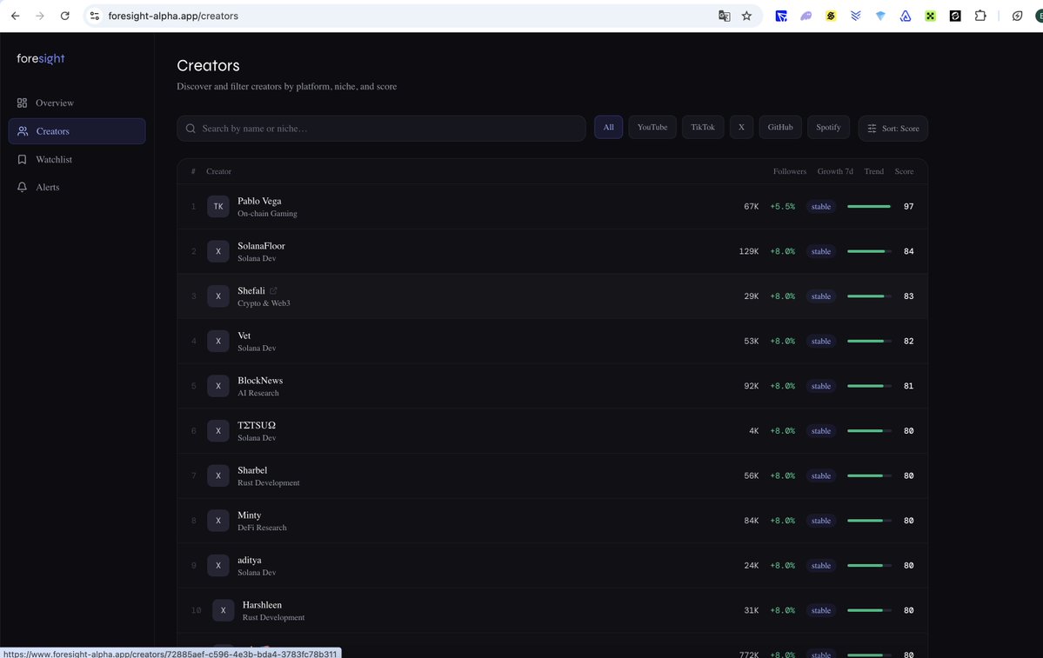Click the On-chain Gaming niche text
Screen dimensions: 1043x658
click(x=267, y=213)
